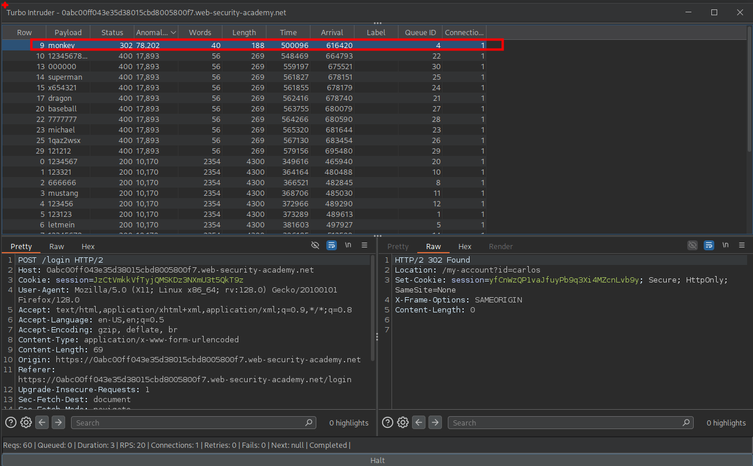The height and width of the screenshot is (466, 753).
Task: Toggle line wrap in request panel
Action: 332,246
